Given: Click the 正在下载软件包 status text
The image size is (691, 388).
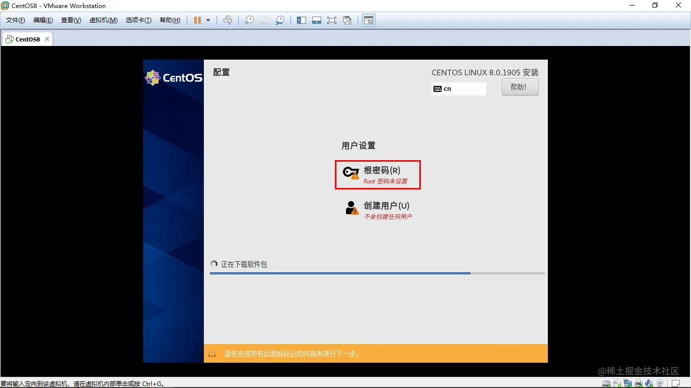Looking at the screenshot, I should coord(244,264).
